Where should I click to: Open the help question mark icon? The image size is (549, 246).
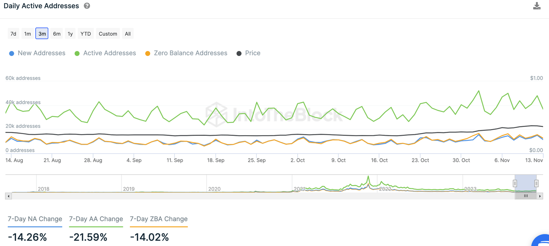pos(87,6)
